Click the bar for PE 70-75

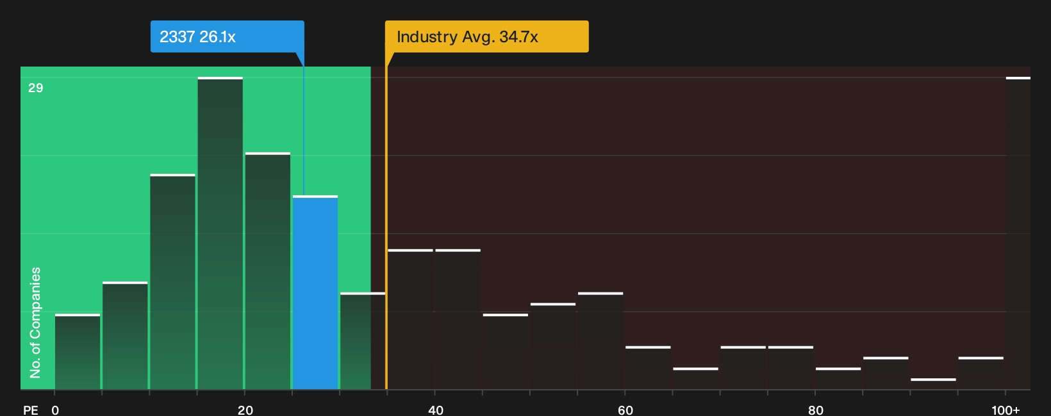pos(743,368)
